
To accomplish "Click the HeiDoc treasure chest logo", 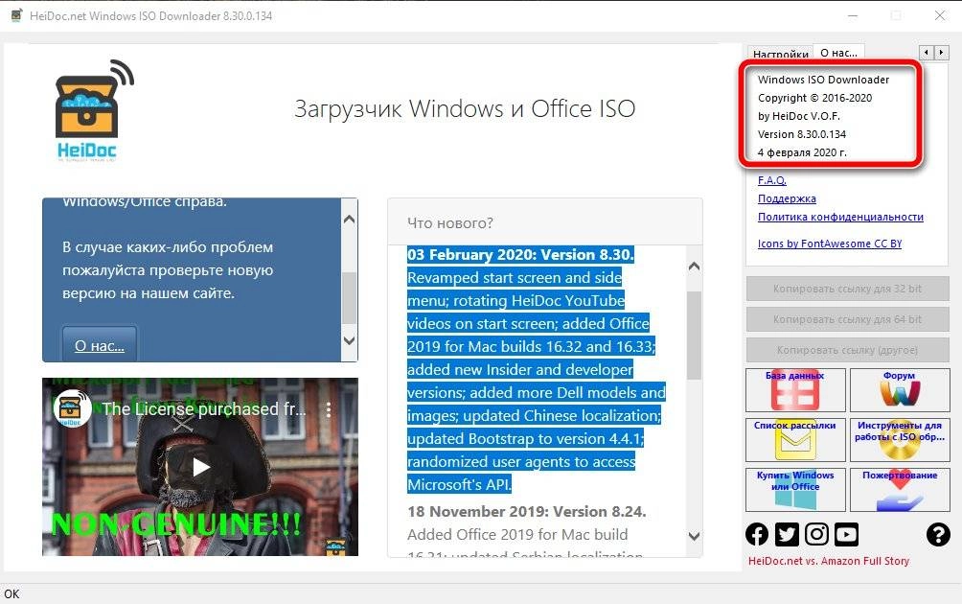I will (x=94, y=110).
